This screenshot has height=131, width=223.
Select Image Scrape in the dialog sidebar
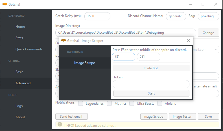85,63
